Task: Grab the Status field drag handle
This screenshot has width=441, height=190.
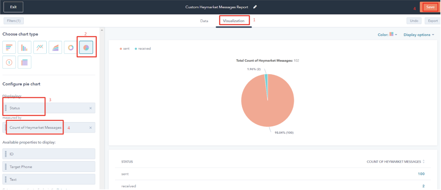Action: (6, 108)
